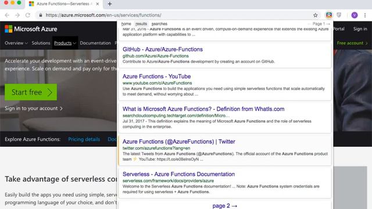Click the green Start free button
This screenshot has width=372, height=209.
click(31, 92)
